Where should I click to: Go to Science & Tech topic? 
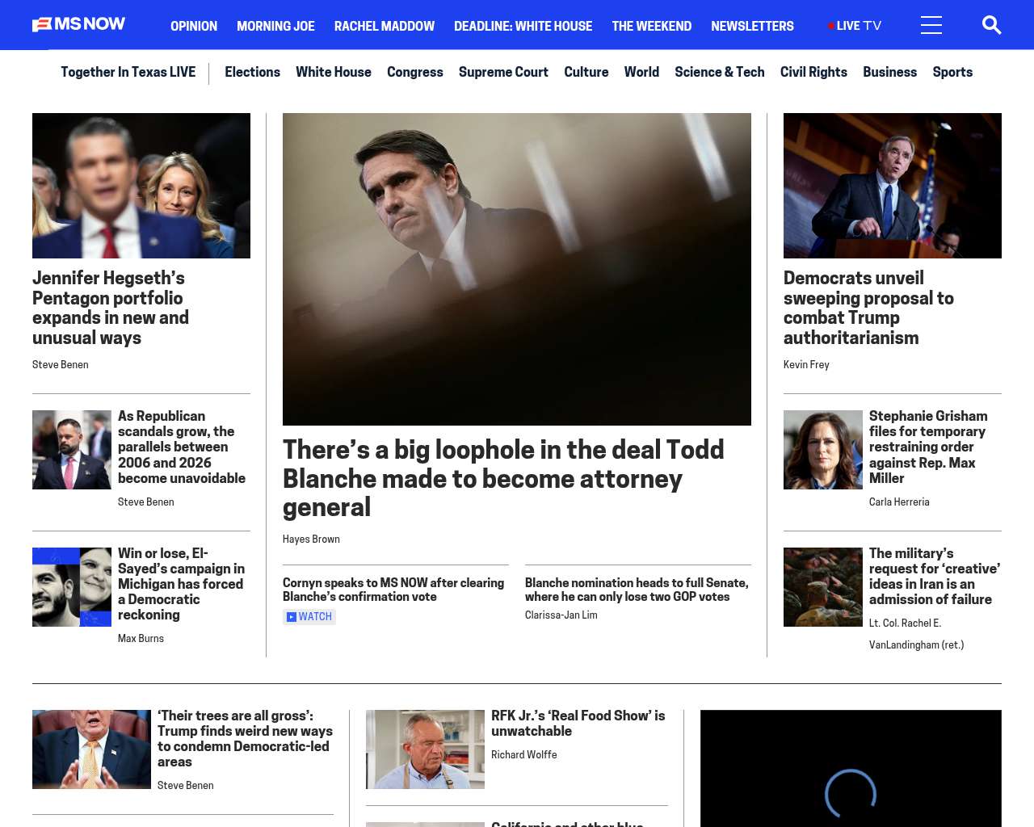coord(720,72)
